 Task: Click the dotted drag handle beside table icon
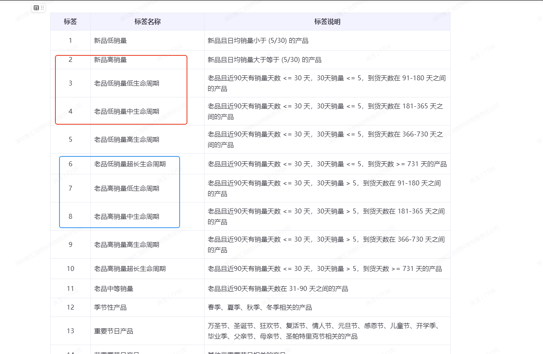click(42, 8)
